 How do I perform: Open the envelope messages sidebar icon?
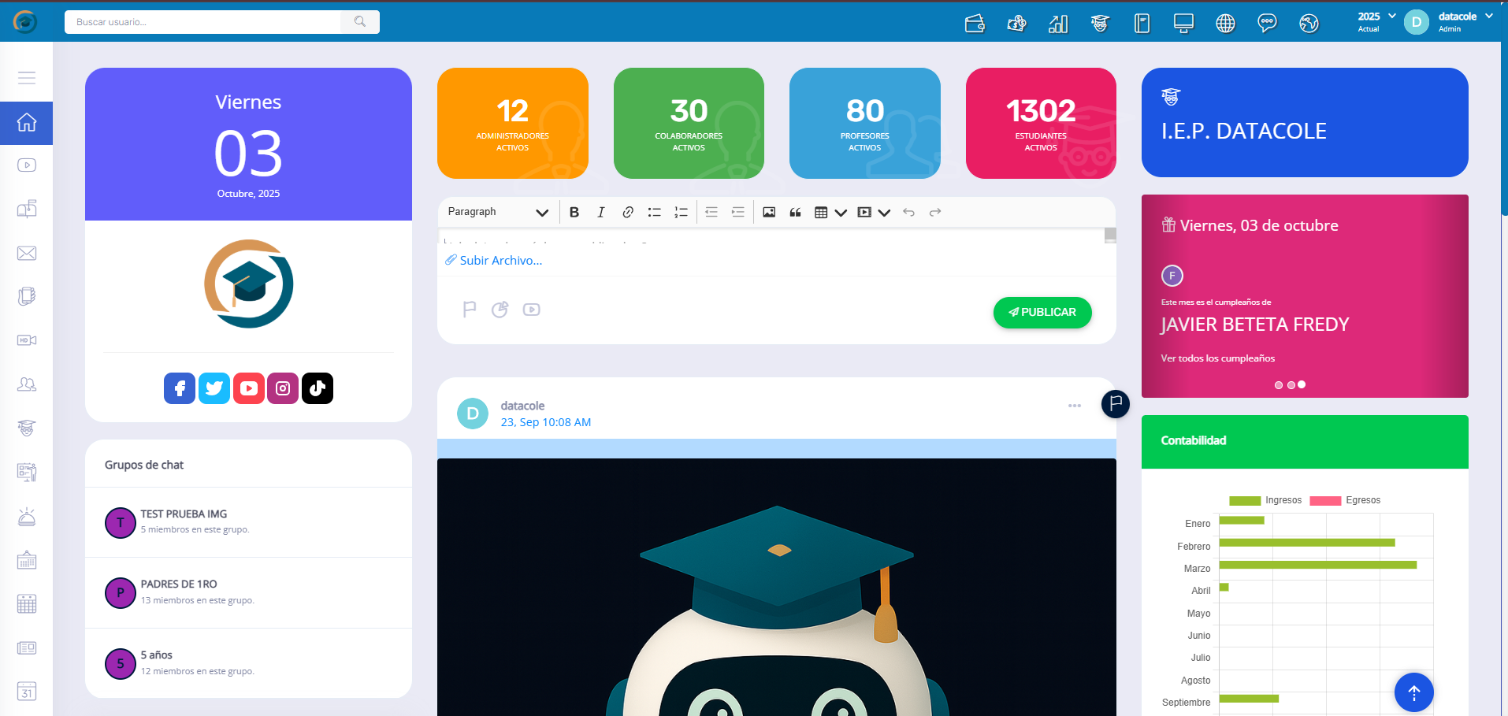(27, 253)
